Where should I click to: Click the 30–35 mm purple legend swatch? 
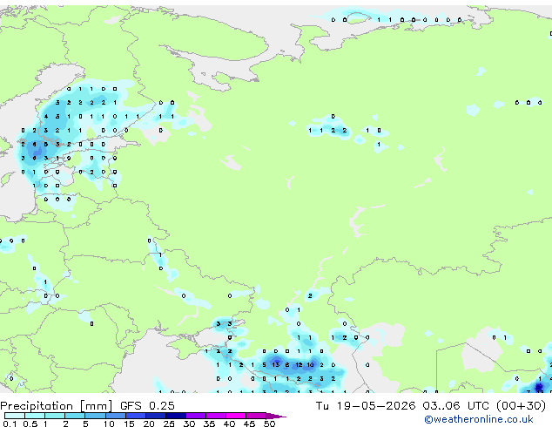195,416
